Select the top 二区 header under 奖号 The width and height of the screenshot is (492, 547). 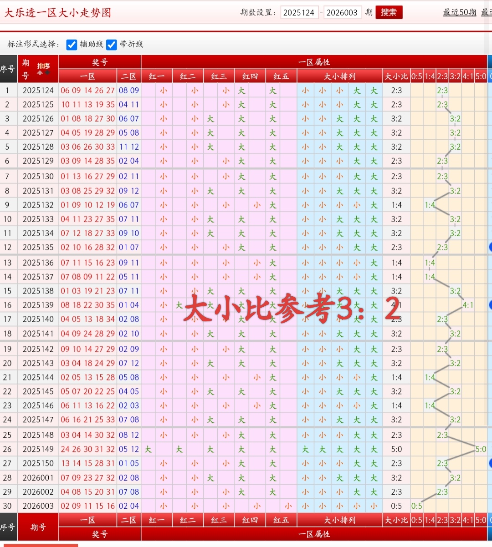point(129,76)
